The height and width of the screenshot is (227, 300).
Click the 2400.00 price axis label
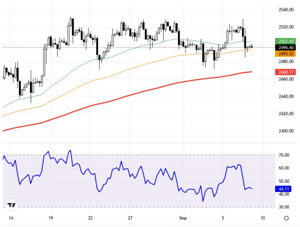(286, 131)
